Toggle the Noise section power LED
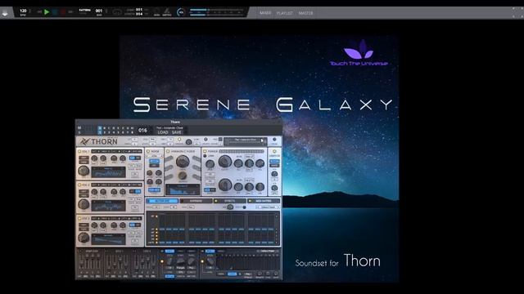The image size is (524, 294). [x=148, y=151]
